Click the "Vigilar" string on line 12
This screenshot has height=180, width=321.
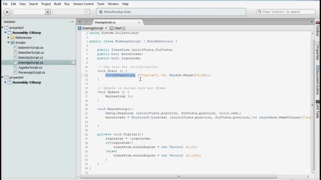(x=148, y=75)
